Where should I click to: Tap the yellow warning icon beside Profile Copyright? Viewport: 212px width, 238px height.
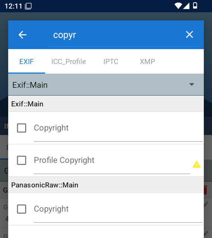pos(196,164)
